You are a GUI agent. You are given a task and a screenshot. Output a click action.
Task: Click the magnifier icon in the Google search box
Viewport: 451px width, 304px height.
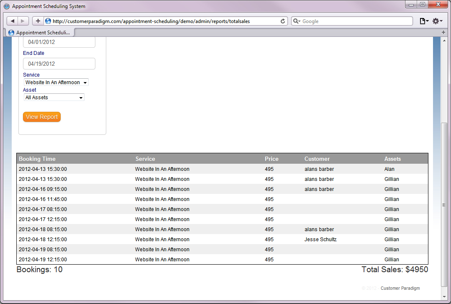tap(296, 21)
